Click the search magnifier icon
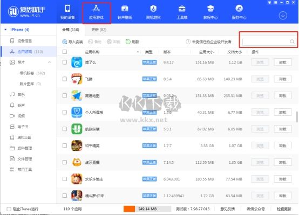Viewport: 299px width, 215px height. (x=292, y=41)
